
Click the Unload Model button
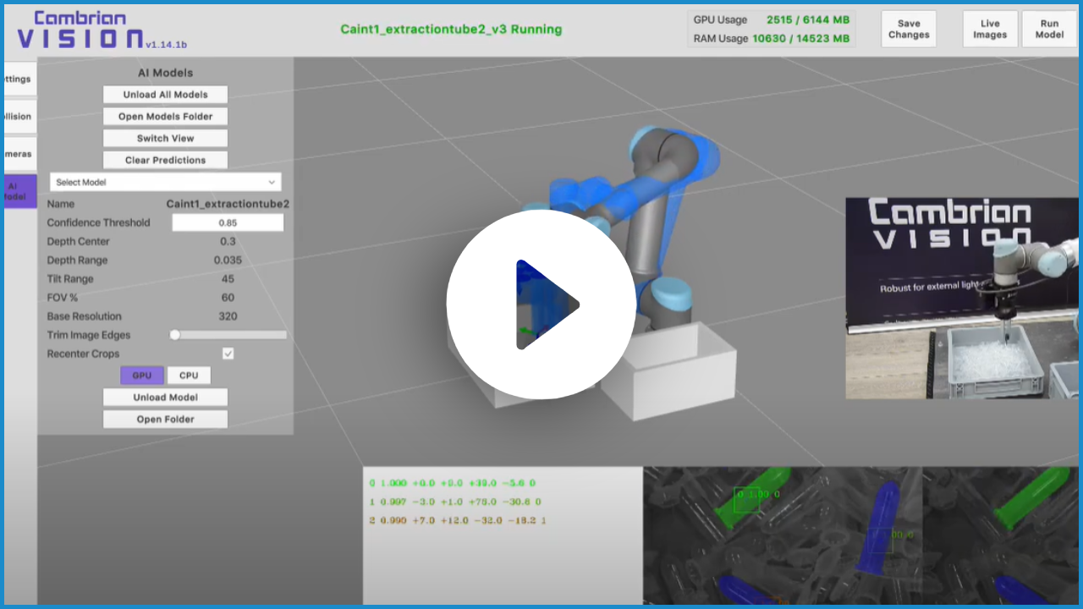tap(166, 398)
